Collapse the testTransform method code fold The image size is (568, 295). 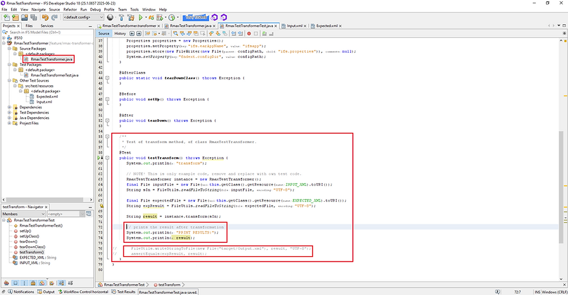click(x=108, y=158)
